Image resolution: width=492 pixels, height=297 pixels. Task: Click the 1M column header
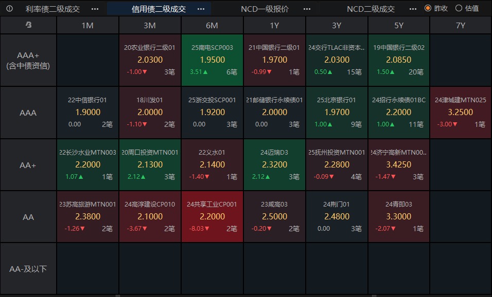tap(87, 25)
